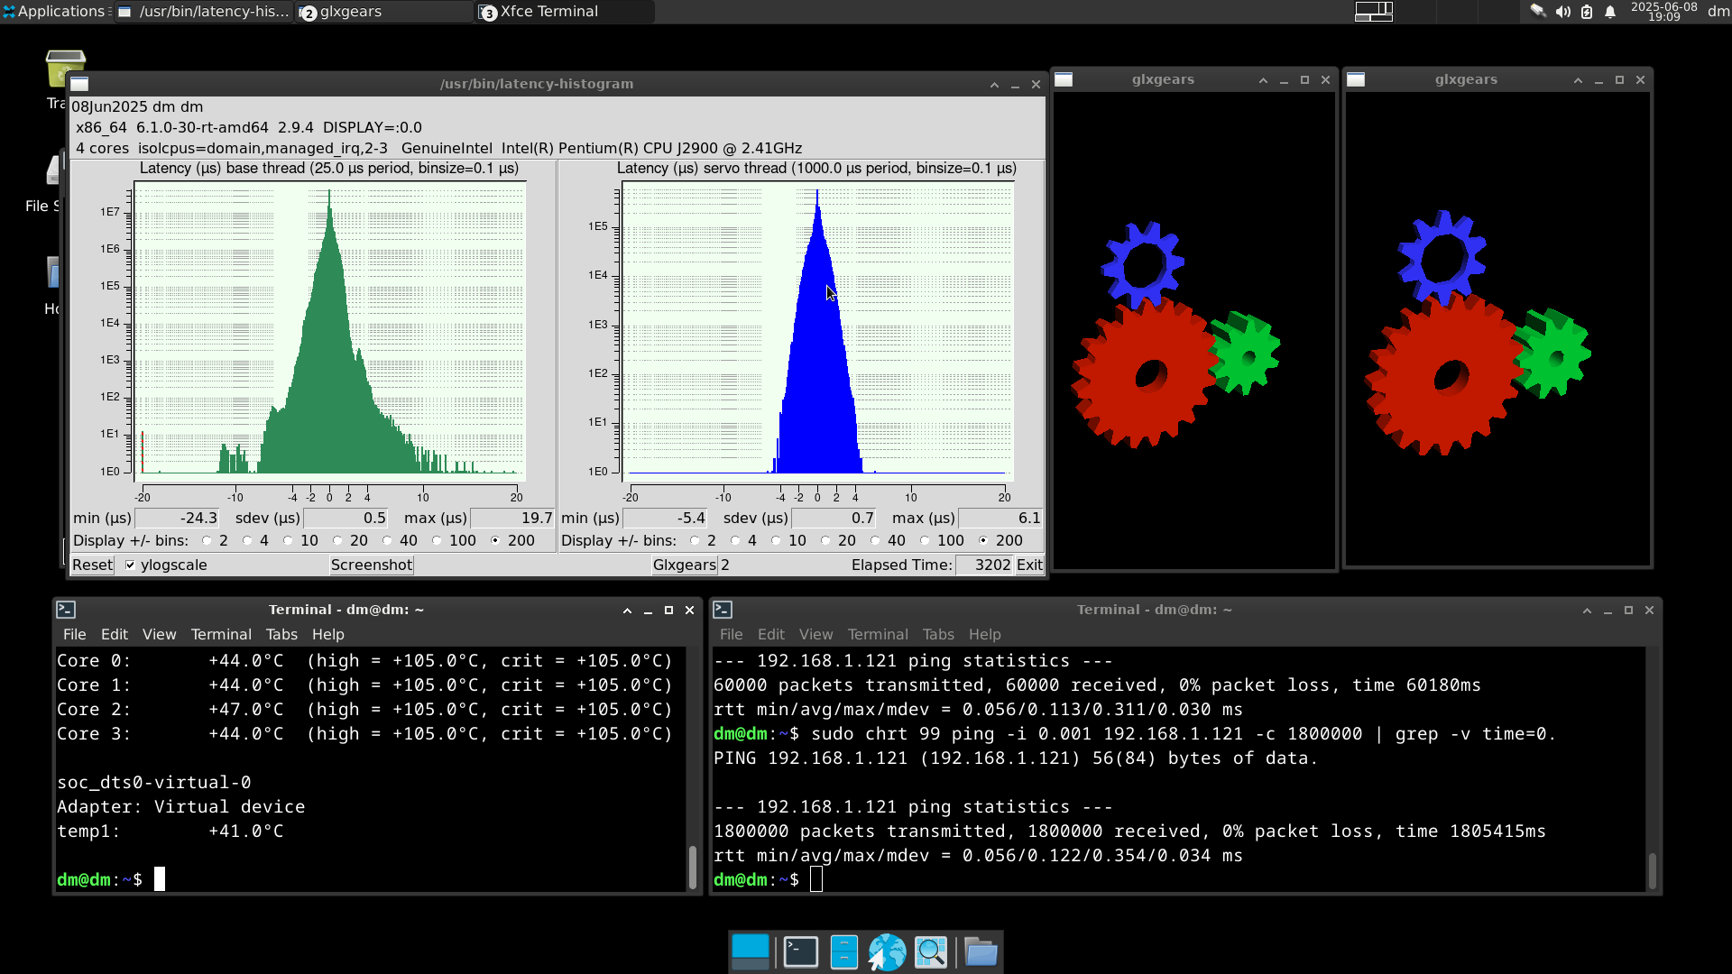Open Web Browser globe icon in dock
Viewport: 1732px width, 974px height.
point(887,951)
